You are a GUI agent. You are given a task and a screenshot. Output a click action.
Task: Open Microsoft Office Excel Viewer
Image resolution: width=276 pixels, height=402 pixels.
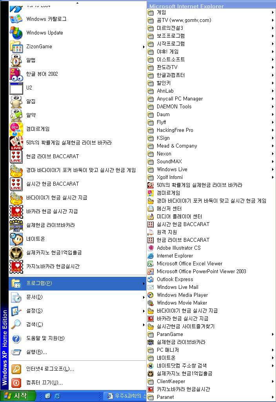coord(211,263)
